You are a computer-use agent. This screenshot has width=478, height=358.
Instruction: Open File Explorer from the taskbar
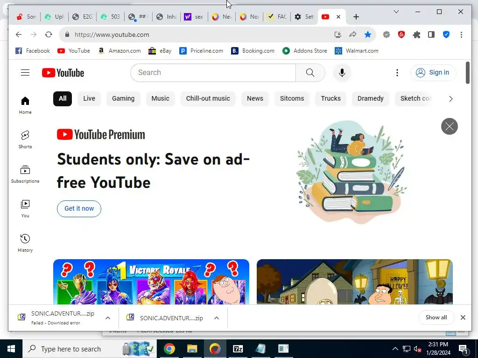click(x=192, y=349)
